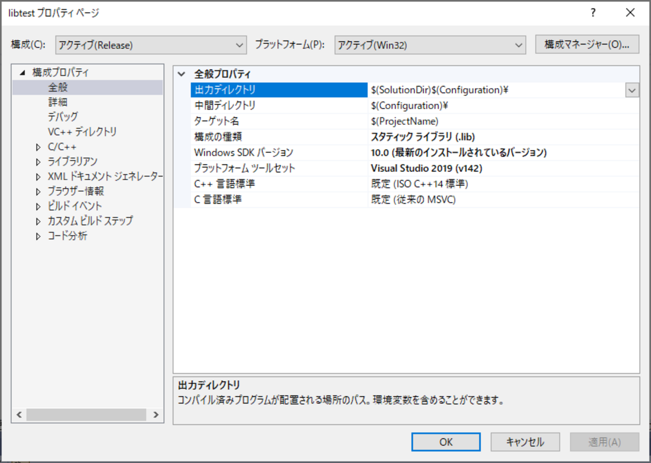
Task: Expand the C/C++ node arrow
Action: [x=38, y=147]
